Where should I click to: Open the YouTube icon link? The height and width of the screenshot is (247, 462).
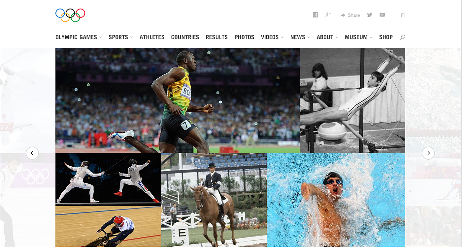tap(382, 15)
